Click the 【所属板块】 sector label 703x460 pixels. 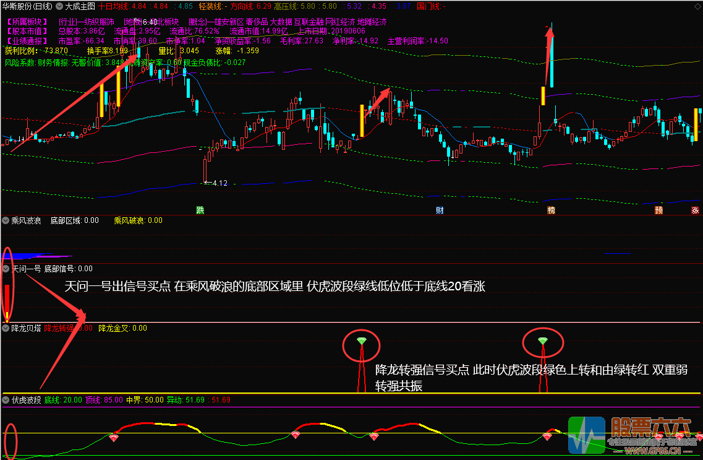[x=27, y=22]
